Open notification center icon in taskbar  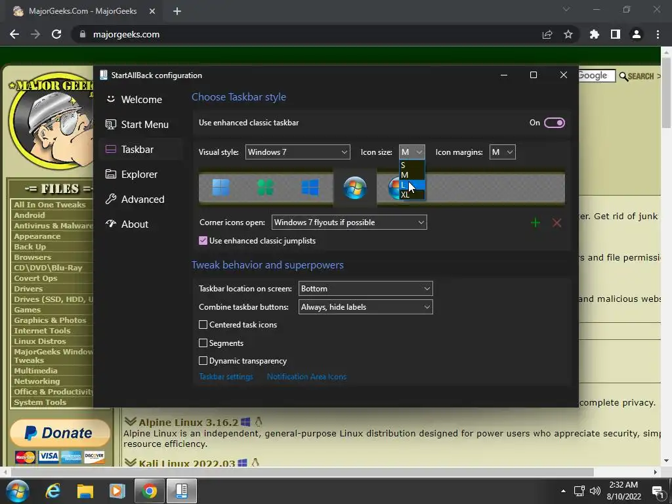tap(658, 491)
